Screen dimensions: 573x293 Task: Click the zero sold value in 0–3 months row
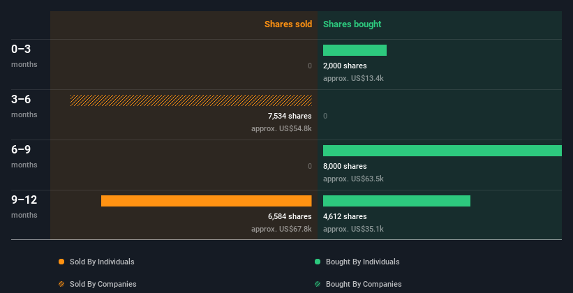(x=310, y=66)
